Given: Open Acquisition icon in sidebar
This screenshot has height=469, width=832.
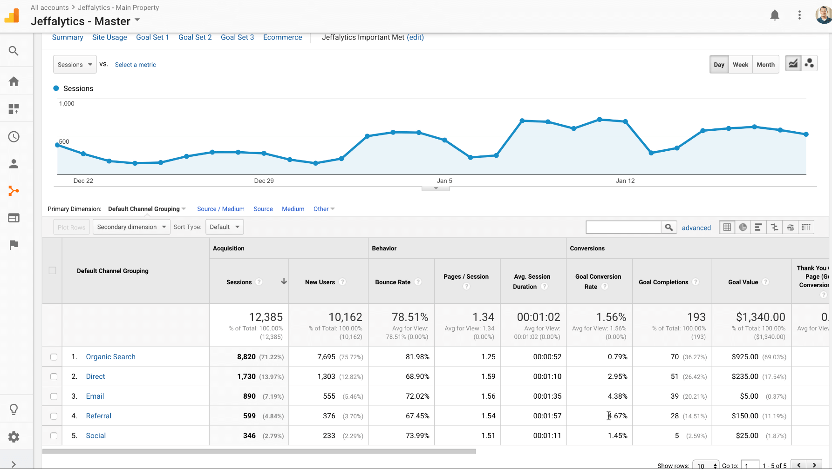Looking at the screenshot, I should pos(14,191).
